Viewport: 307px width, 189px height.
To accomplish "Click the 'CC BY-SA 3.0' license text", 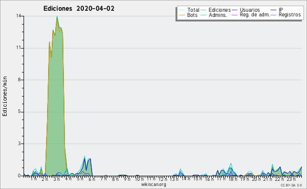I will coord(291,185).
